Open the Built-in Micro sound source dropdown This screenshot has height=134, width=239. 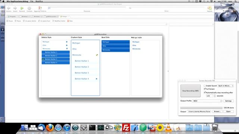[226, 86]
